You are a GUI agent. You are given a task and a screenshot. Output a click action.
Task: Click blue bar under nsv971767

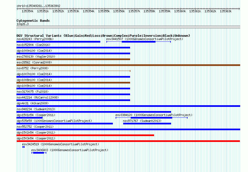click(147, 124)
